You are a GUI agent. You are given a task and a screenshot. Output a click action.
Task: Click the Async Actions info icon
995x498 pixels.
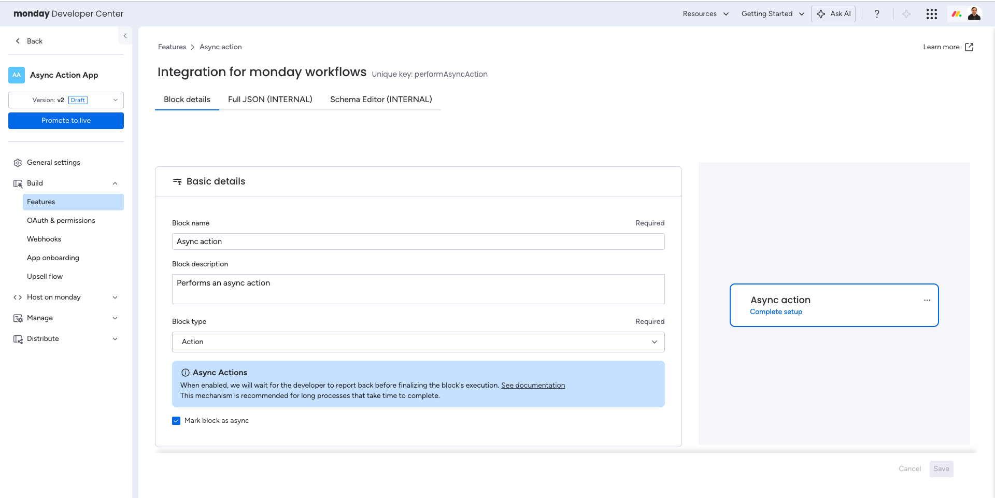tap(185, 373)
